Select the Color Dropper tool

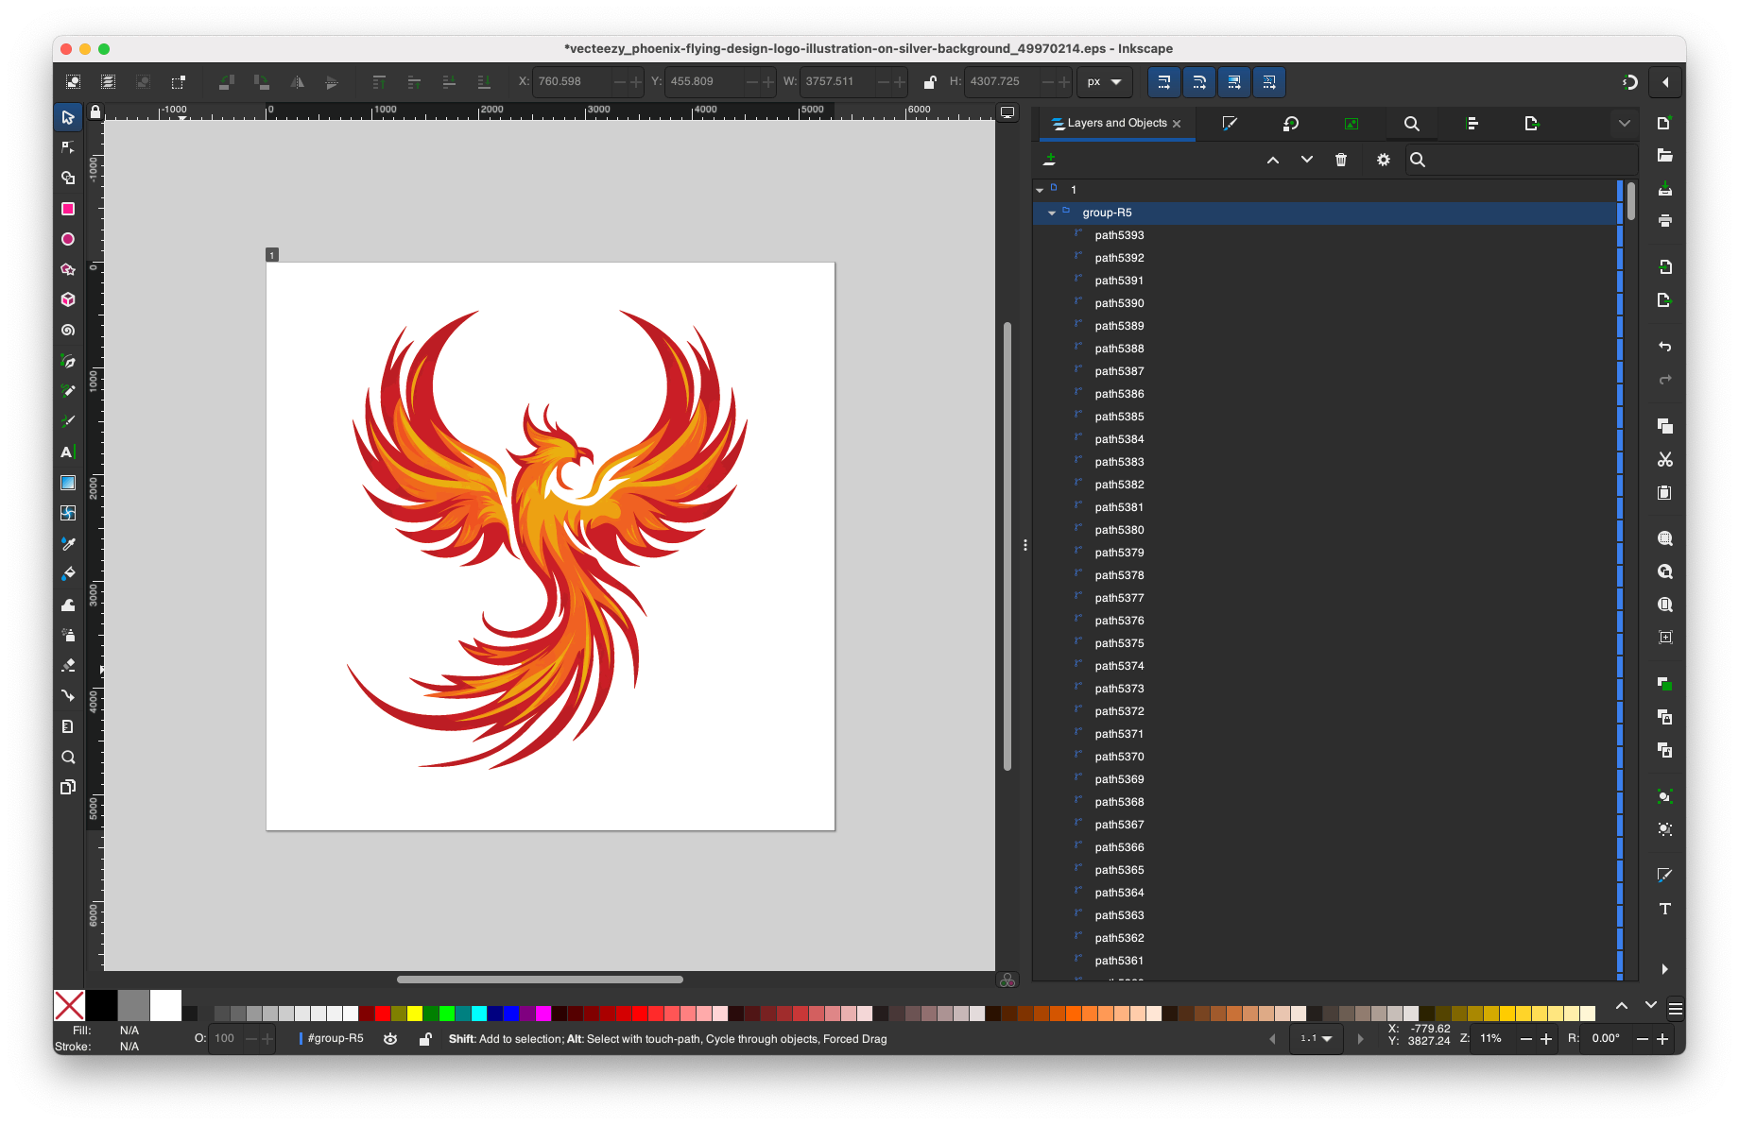coord(68,543)
